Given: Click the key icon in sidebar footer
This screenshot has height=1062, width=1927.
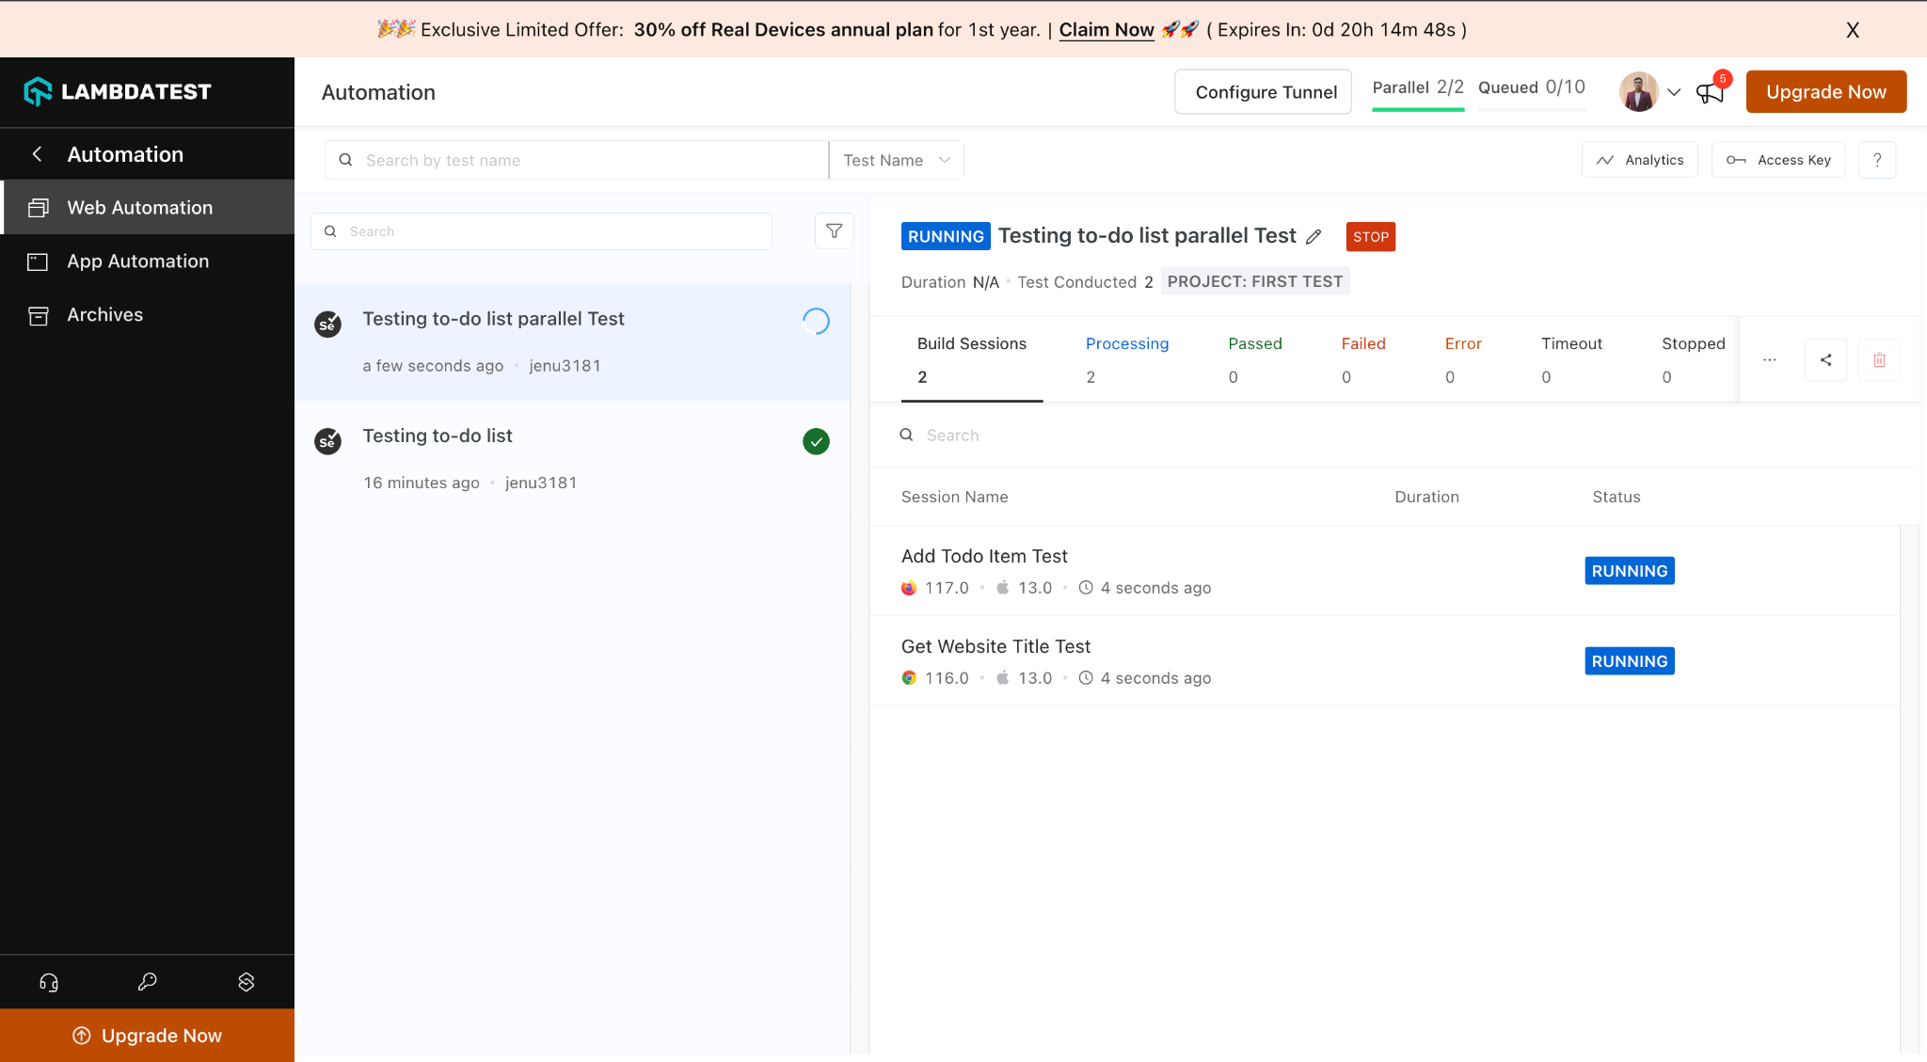Looking at the screenshot, I should [x=147, y=982].
